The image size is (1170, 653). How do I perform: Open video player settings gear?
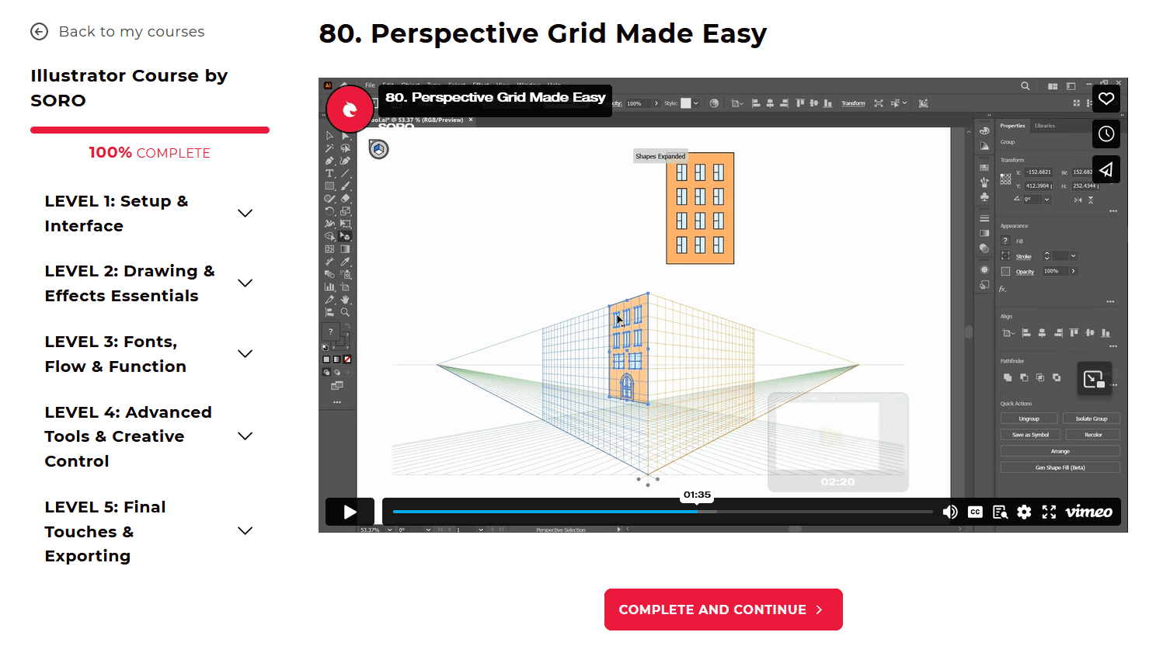point(1024,512)
